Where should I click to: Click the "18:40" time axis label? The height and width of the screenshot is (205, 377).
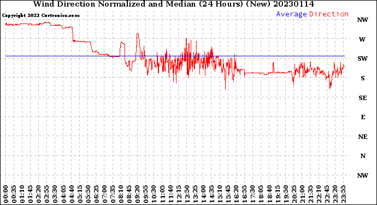pos(269,194)
